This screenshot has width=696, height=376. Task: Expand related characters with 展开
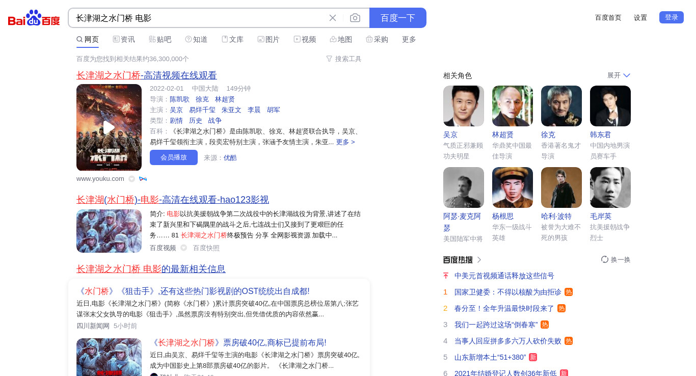click(619, 75)
